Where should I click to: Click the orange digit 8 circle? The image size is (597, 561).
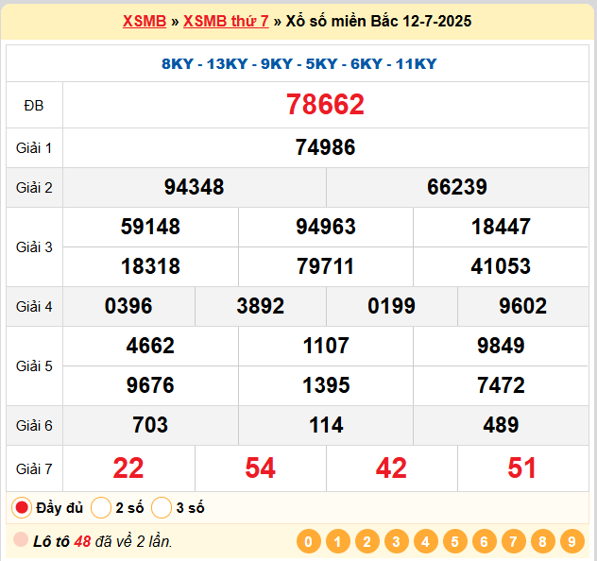tap(543, 541)
